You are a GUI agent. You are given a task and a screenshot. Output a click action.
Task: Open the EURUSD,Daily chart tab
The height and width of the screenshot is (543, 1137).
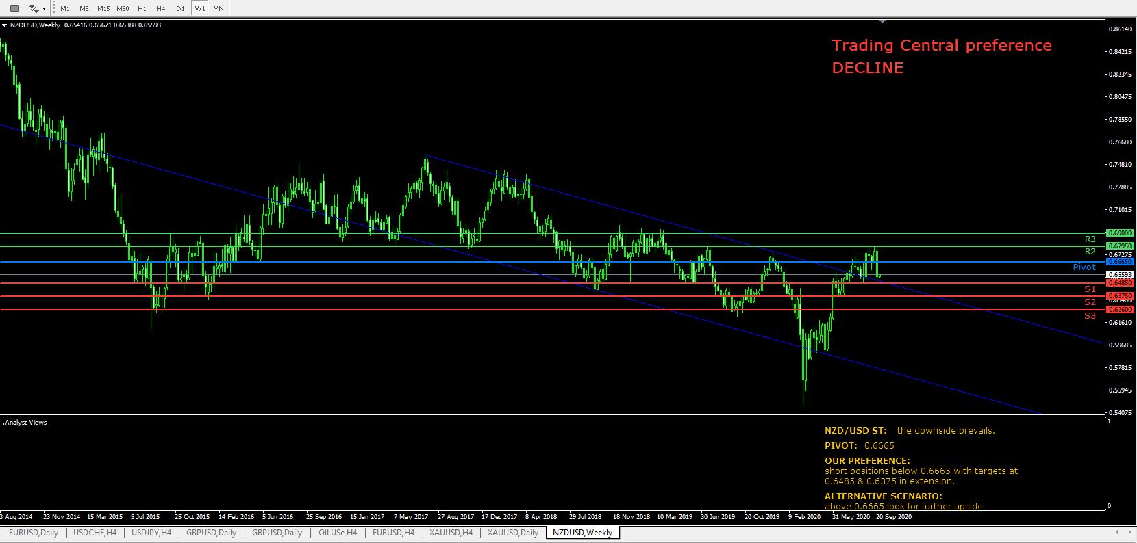(34, 533)
